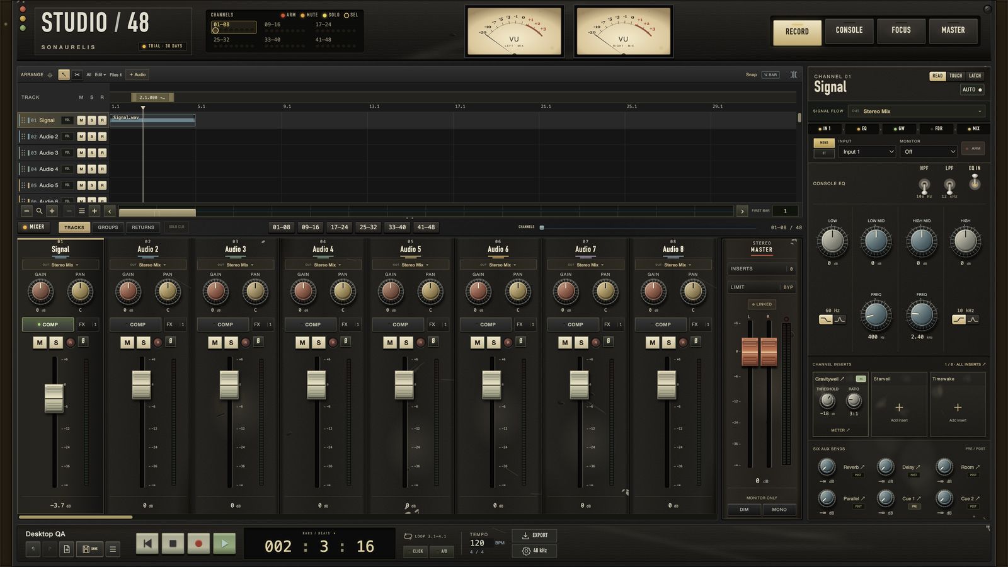This screenshot has width=1008, height=567.
Task: Select the bell filter shape at 10 kHz
Action: (973, 319)
